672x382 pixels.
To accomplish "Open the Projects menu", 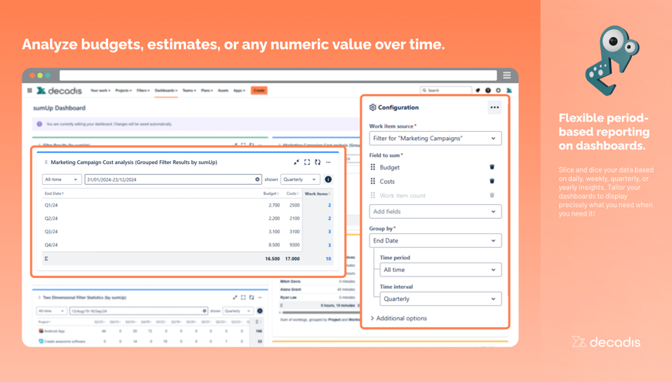I will [x=123, y=90].
